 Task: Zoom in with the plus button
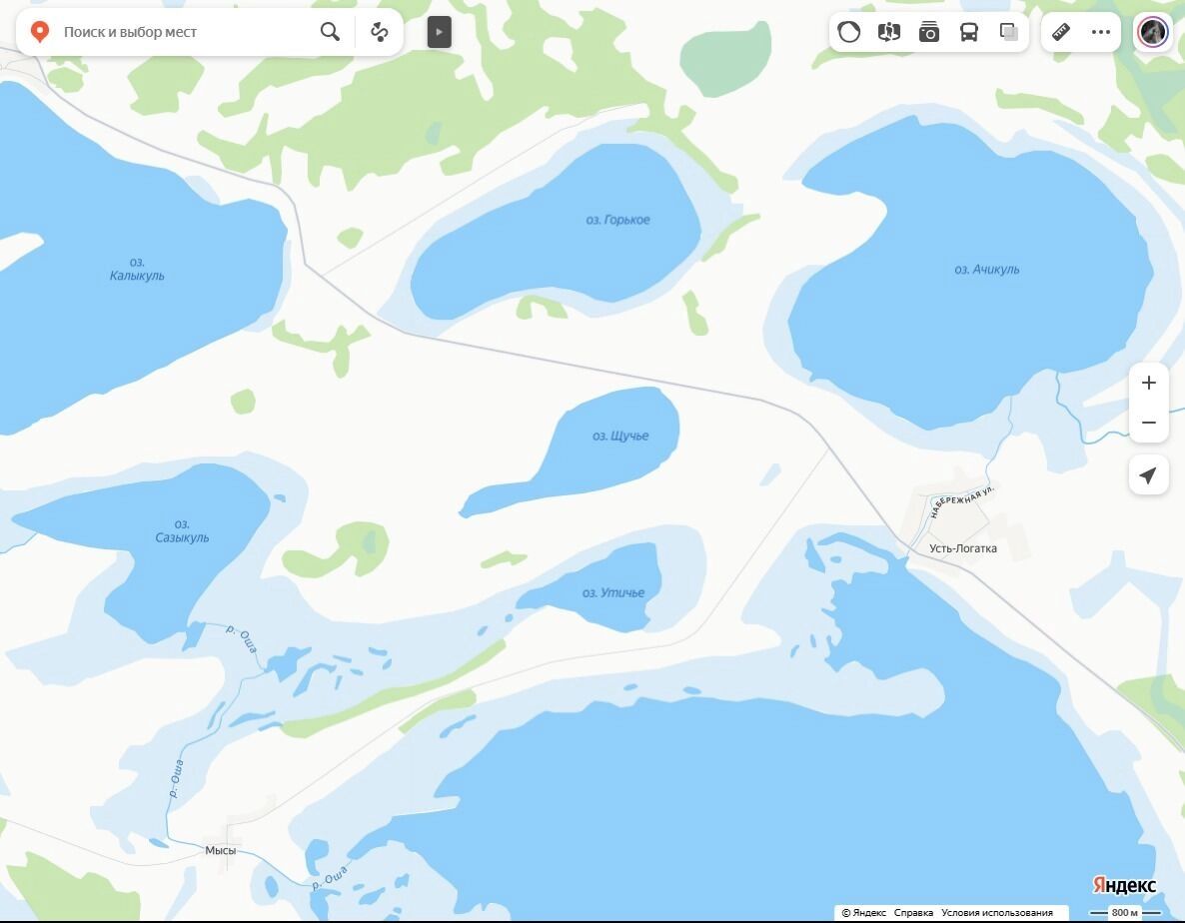[1149, 383]
